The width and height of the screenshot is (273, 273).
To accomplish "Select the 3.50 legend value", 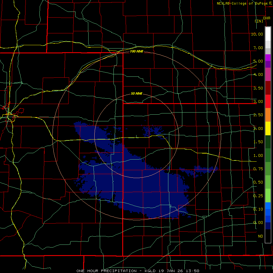I will point(258,88).
